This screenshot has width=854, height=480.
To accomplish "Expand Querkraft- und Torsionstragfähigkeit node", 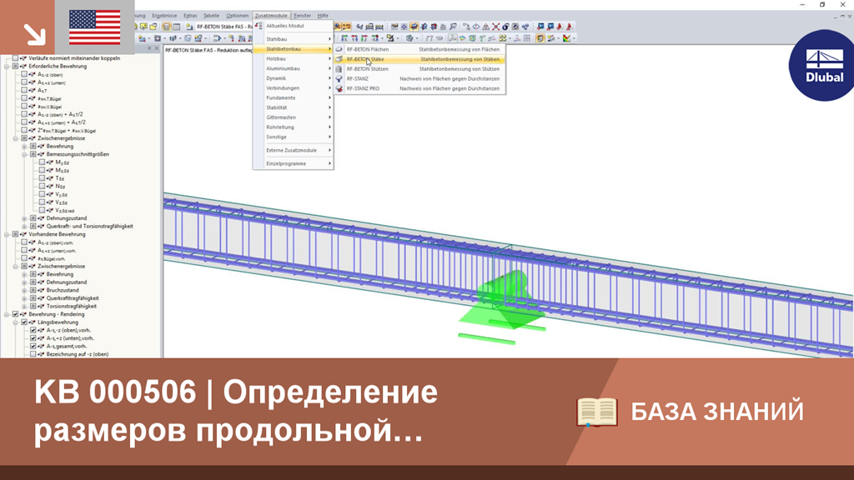I will [x=24, y=227].
